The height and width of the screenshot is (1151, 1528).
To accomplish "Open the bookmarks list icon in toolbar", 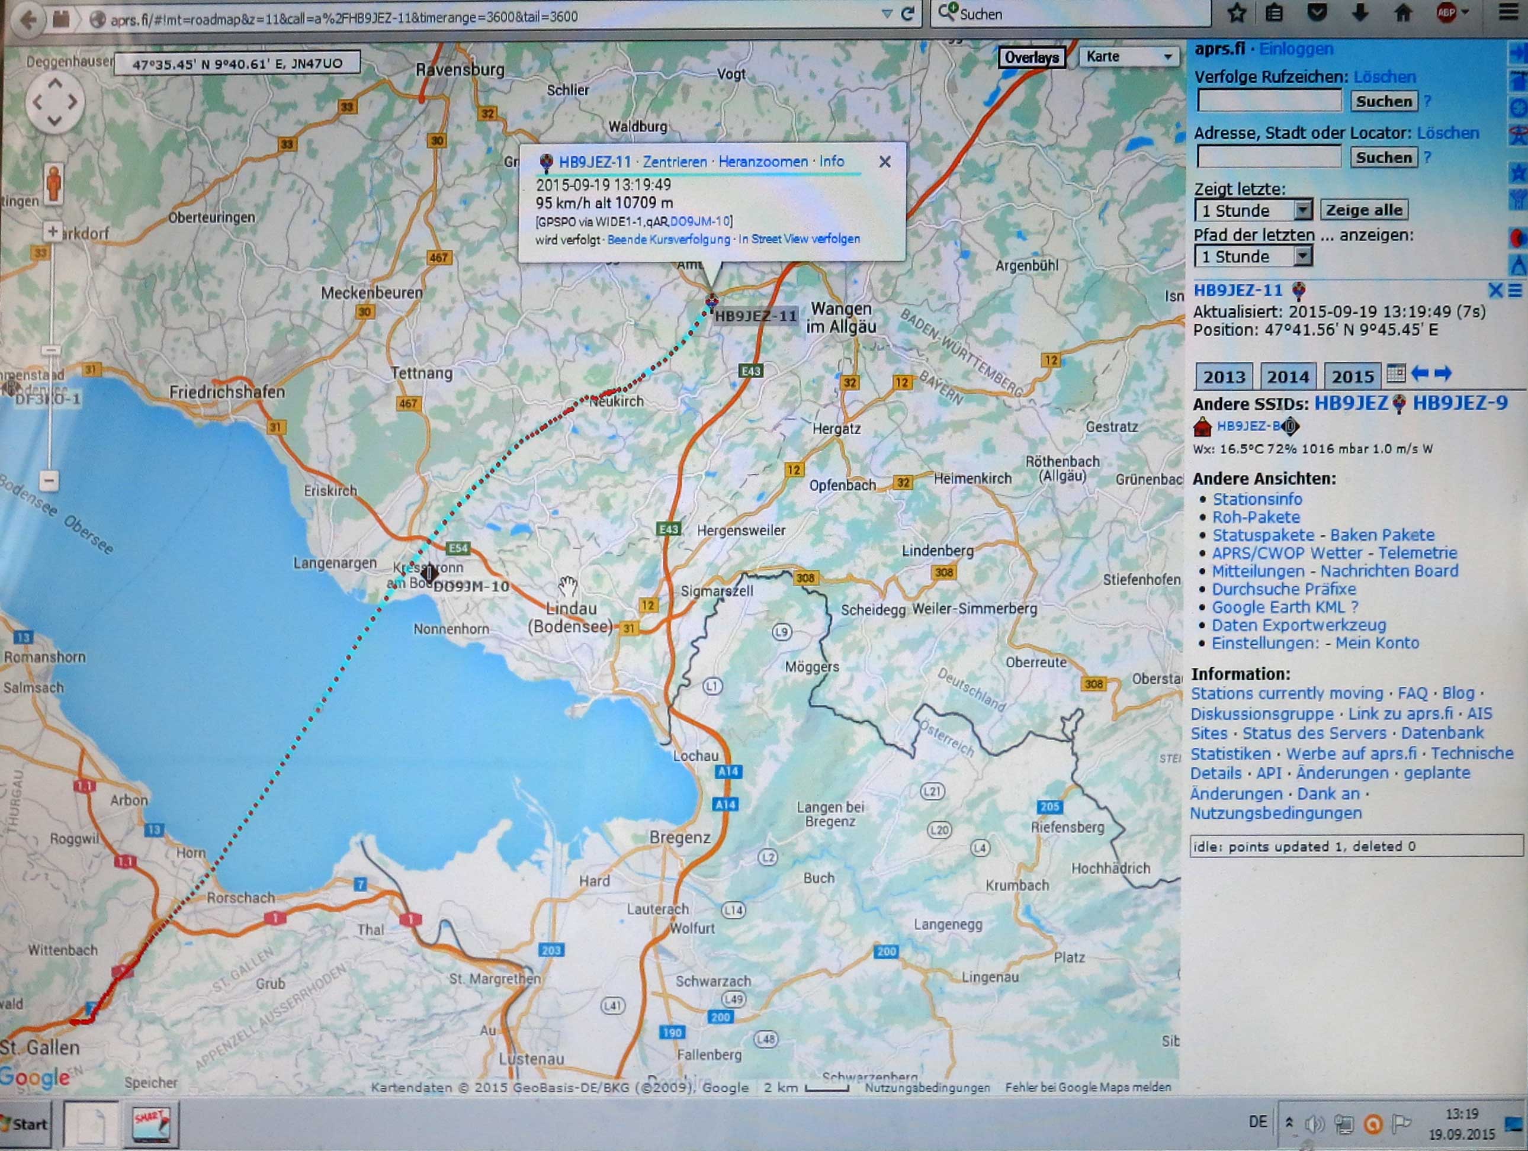I will point(1274,13).
